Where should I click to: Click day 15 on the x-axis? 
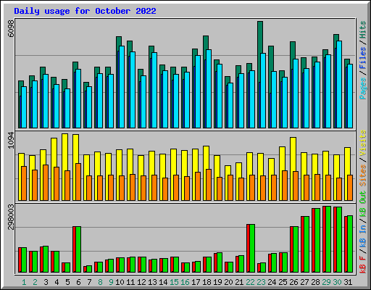pyautogui.click(x=174, y=282)
